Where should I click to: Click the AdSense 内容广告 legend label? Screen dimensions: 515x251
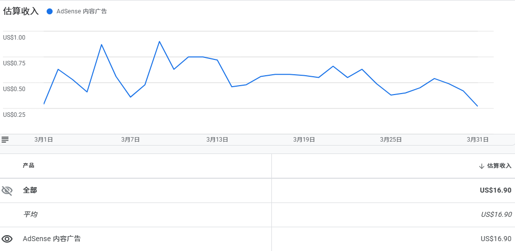coord(81,11)
